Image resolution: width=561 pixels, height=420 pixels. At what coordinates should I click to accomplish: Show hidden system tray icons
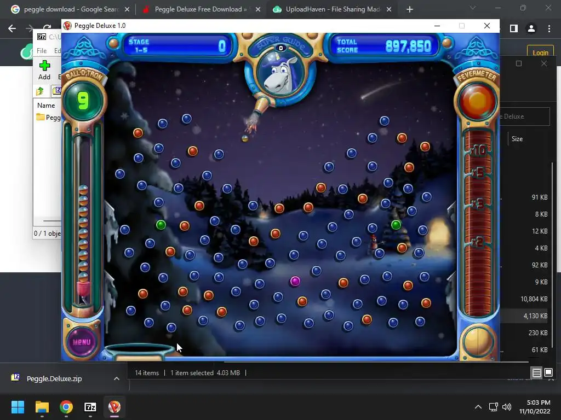(x=478, y=407)
